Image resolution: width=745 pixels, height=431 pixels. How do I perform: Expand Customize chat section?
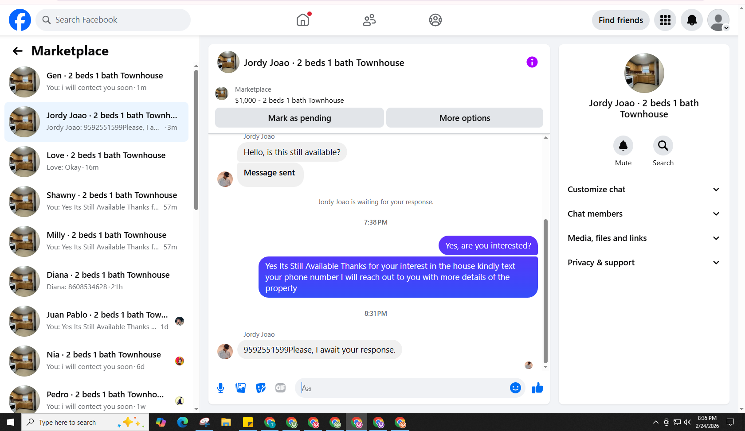[x=644, y=190]
